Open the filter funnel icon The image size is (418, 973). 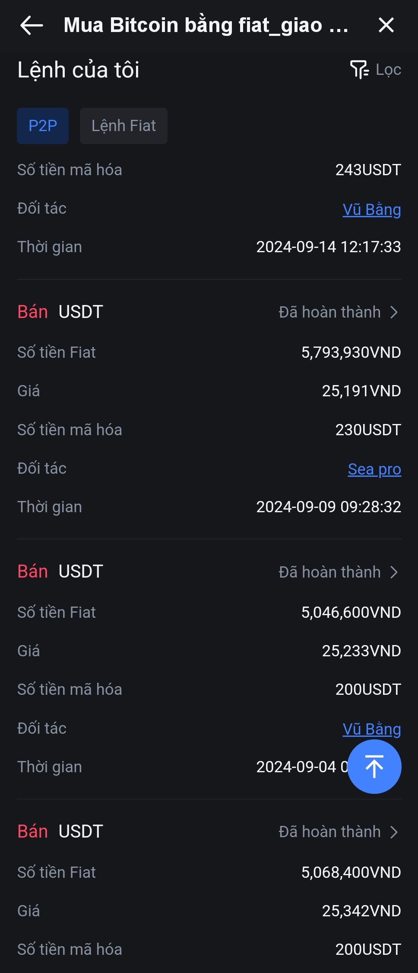(359, 70)
